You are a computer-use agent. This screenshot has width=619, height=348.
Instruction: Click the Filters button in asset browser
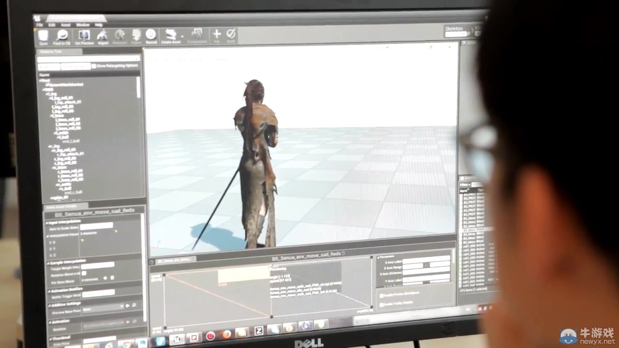[465, 185]
